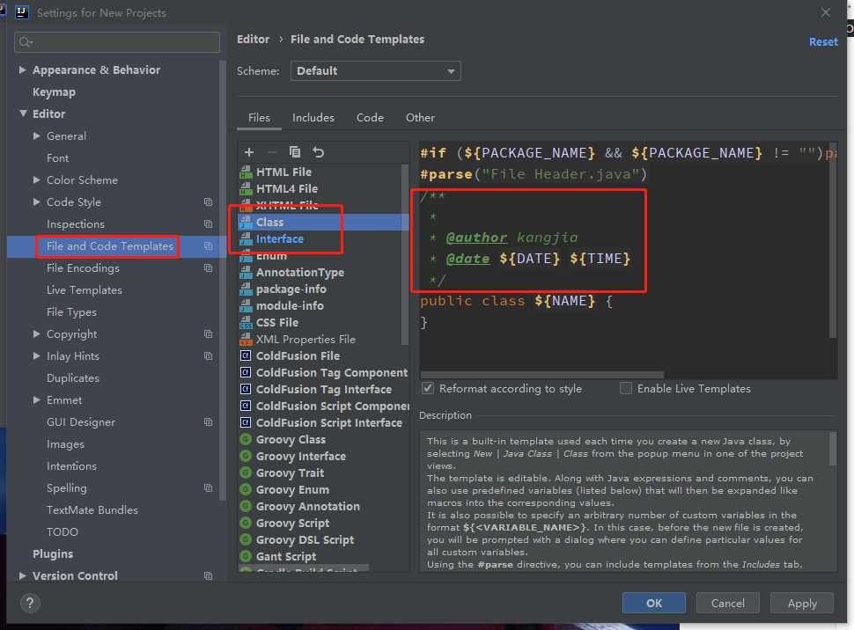Expand the General node
The height and width of the screenshot is (630, 854).
tap(36, 136)
